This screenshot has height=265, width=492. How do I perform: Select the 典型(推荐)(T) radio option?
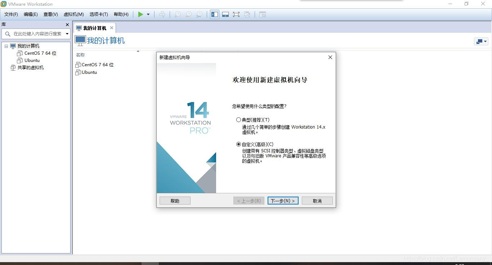point(253,120)
